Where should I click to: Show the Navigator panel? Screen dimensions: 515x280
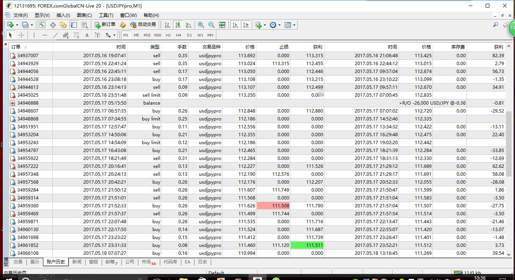(63, 25)
